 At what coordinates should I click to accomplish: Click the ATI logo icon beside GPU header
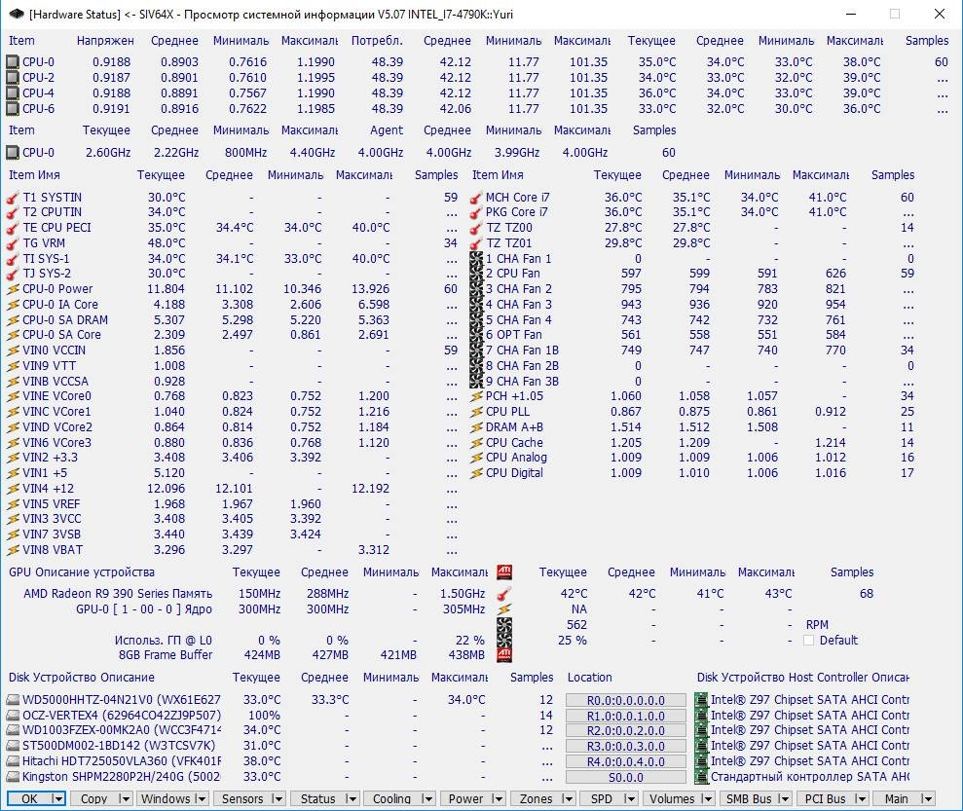pos(504,572)
